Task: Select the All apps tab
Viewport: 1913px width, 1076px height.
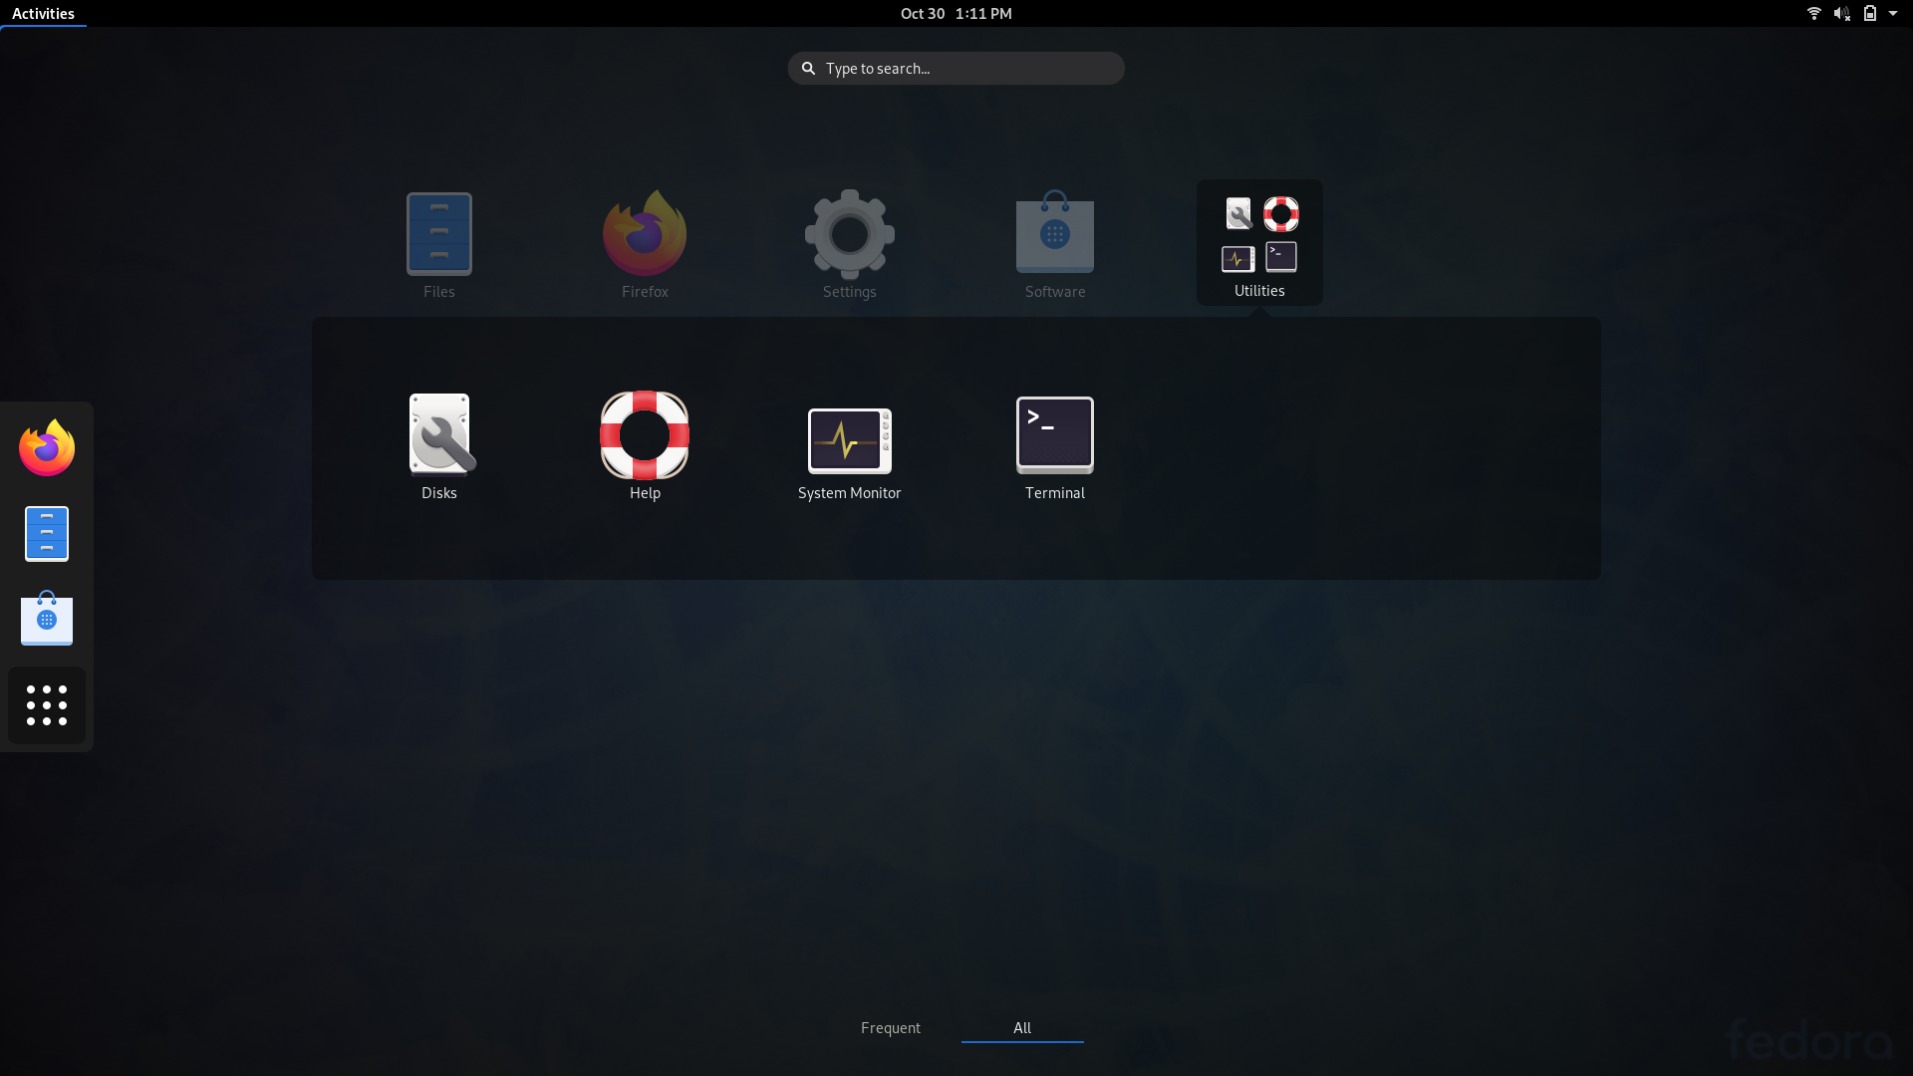Action: tap(1022, 1028)
